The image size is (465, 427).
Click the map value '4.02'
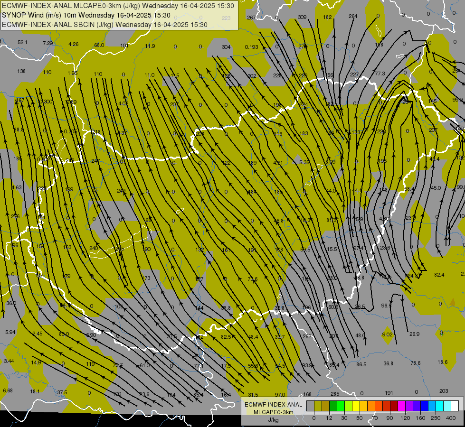pos(123,103)
